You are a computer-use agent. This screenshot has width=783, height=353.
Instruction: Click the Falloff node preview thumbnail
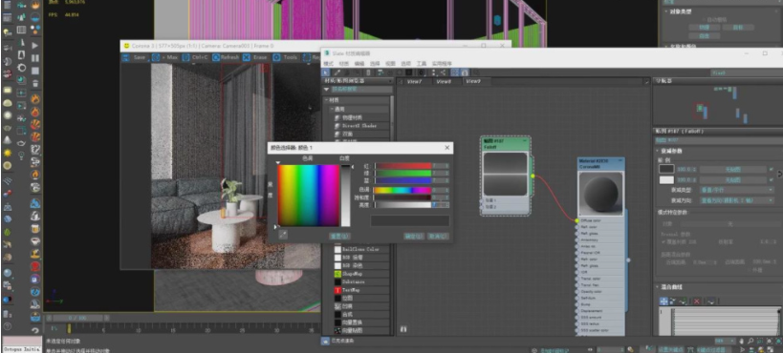pos(506,174)
